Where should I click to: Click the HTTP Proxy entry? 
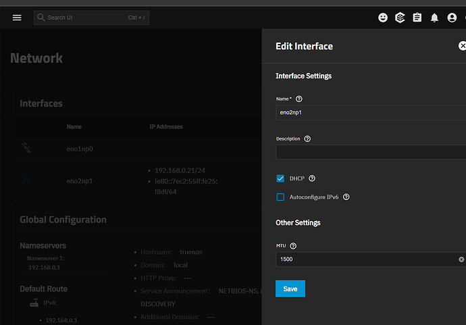tap(166, 278)
